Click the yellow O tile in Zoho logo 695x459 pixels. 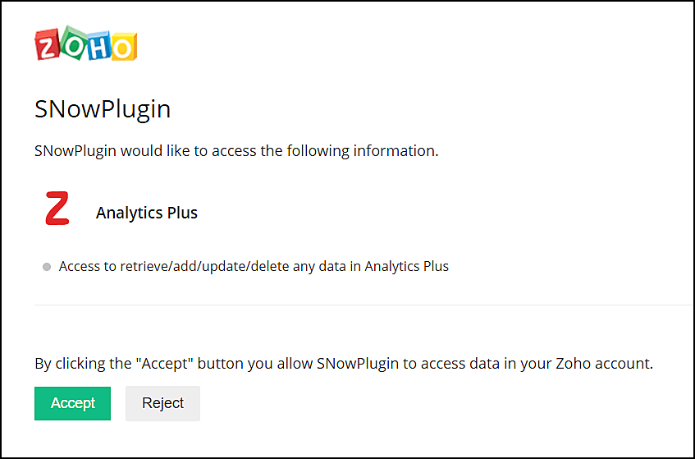coord(122,48)
